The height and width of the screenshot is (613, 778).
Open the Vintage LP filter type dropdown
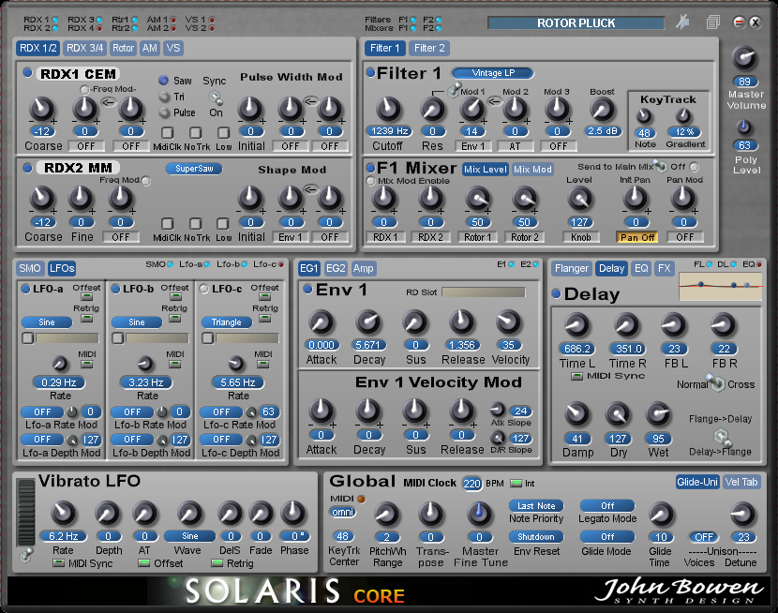pyautogui.click(x=493, y=73)
